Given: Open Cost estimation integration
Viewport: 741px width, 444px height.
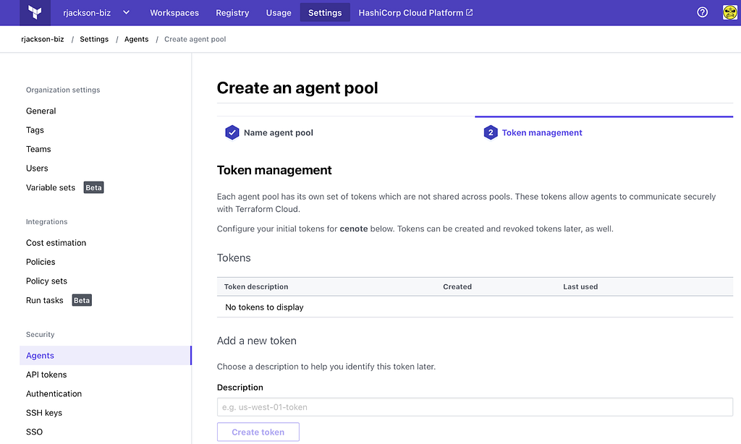Looking at the screenshot, I should click(56, 243).
